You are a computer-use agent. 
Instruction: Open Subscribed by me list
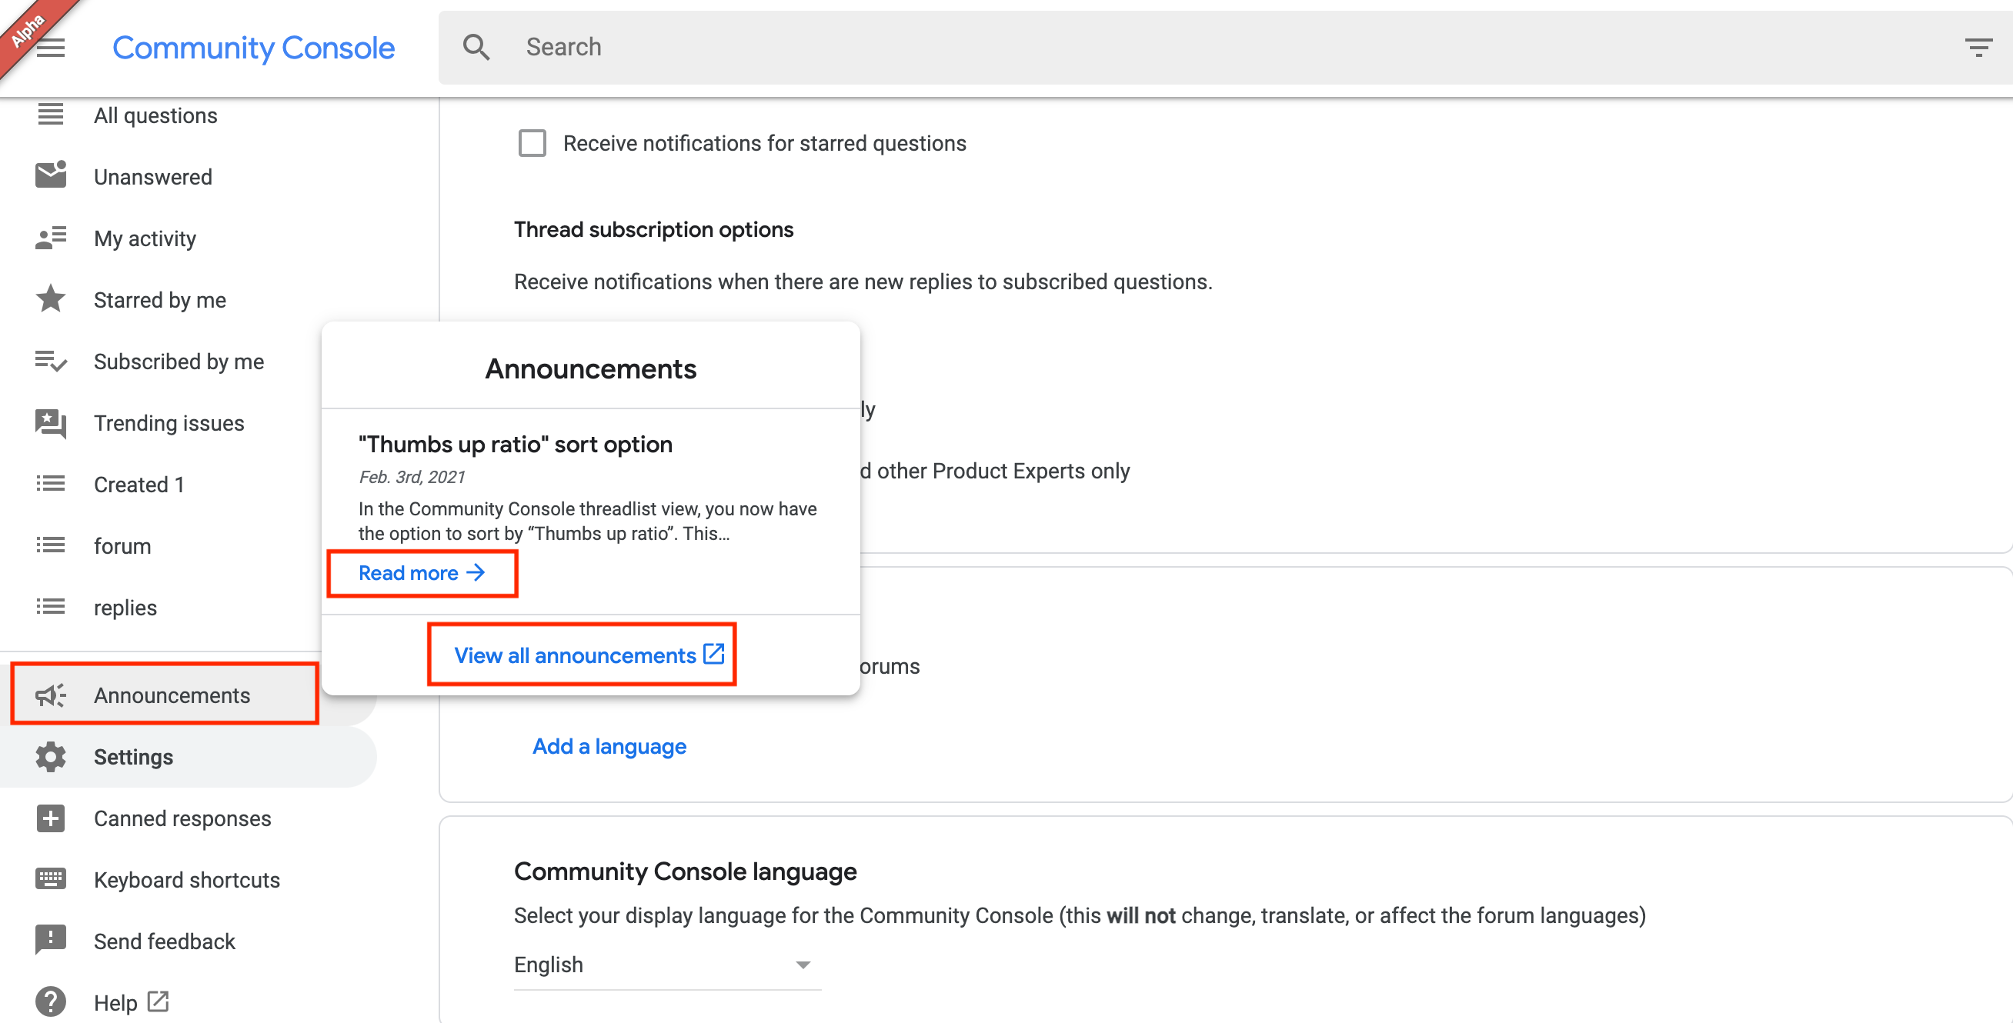(179, 361)
